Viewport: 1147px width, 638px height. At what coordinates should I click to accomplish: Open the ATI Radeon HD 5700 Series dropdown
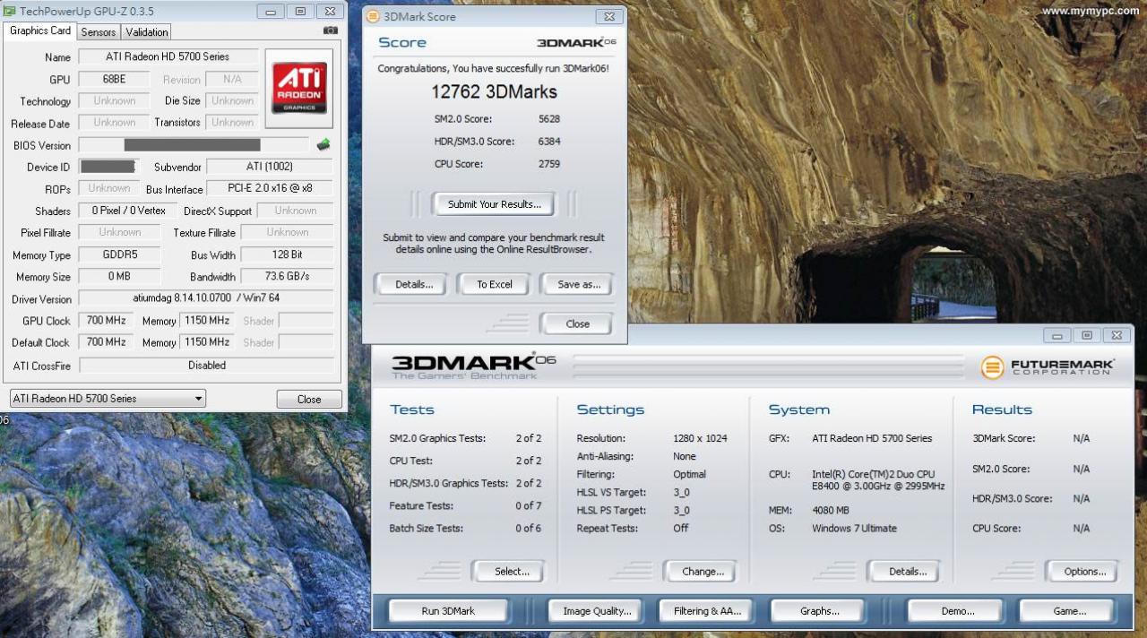point(108,399)
